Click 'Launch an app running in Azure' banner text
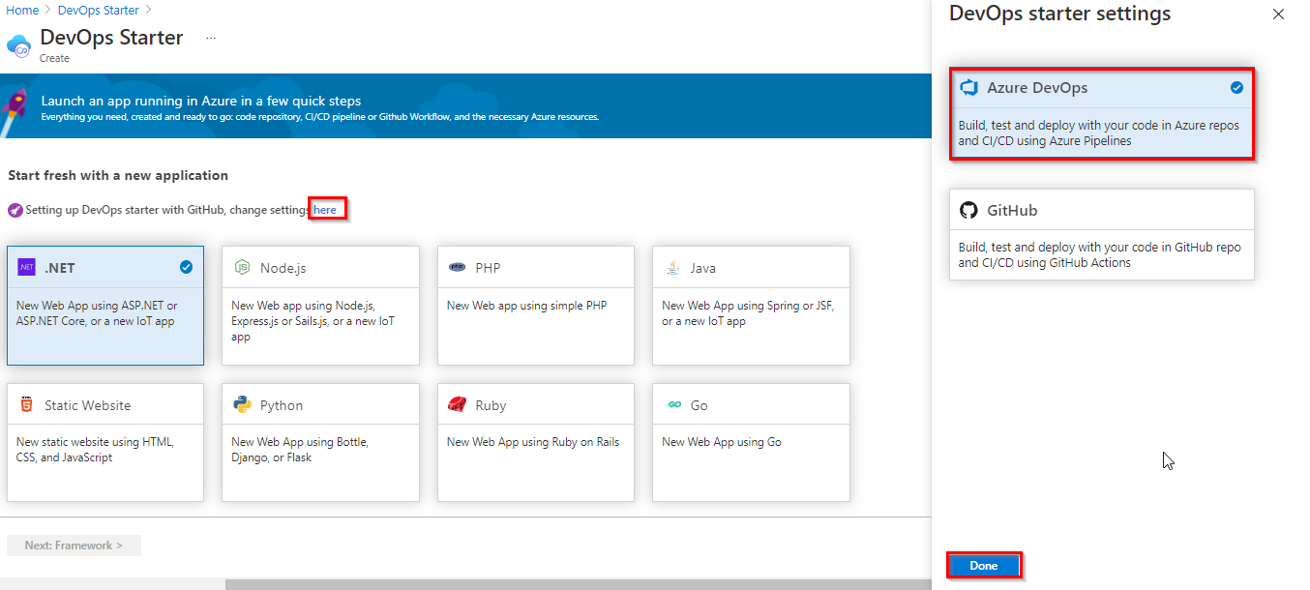Viewport: 1310px width, 590px height. pyautogui.click(x=201, y=101)
